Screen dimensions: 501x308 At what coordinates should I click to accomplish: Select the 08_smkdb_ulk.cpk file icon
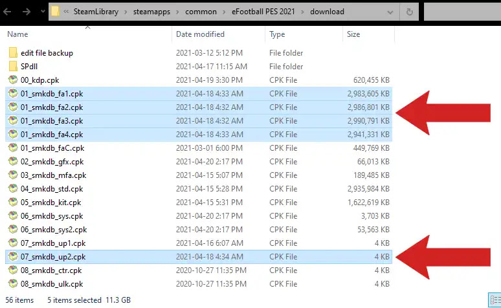[x=13, y=283]
